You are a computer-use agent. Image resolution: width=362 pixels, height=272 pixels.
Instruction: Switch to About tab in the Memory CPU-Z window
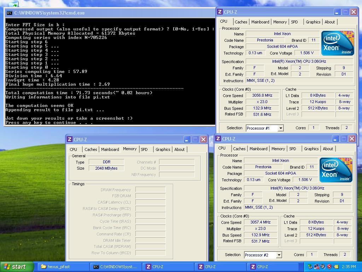[x=179, y=149]
